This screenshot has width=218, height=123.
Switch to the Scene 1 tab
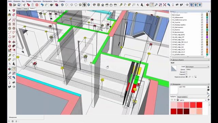tap(19, 9)
